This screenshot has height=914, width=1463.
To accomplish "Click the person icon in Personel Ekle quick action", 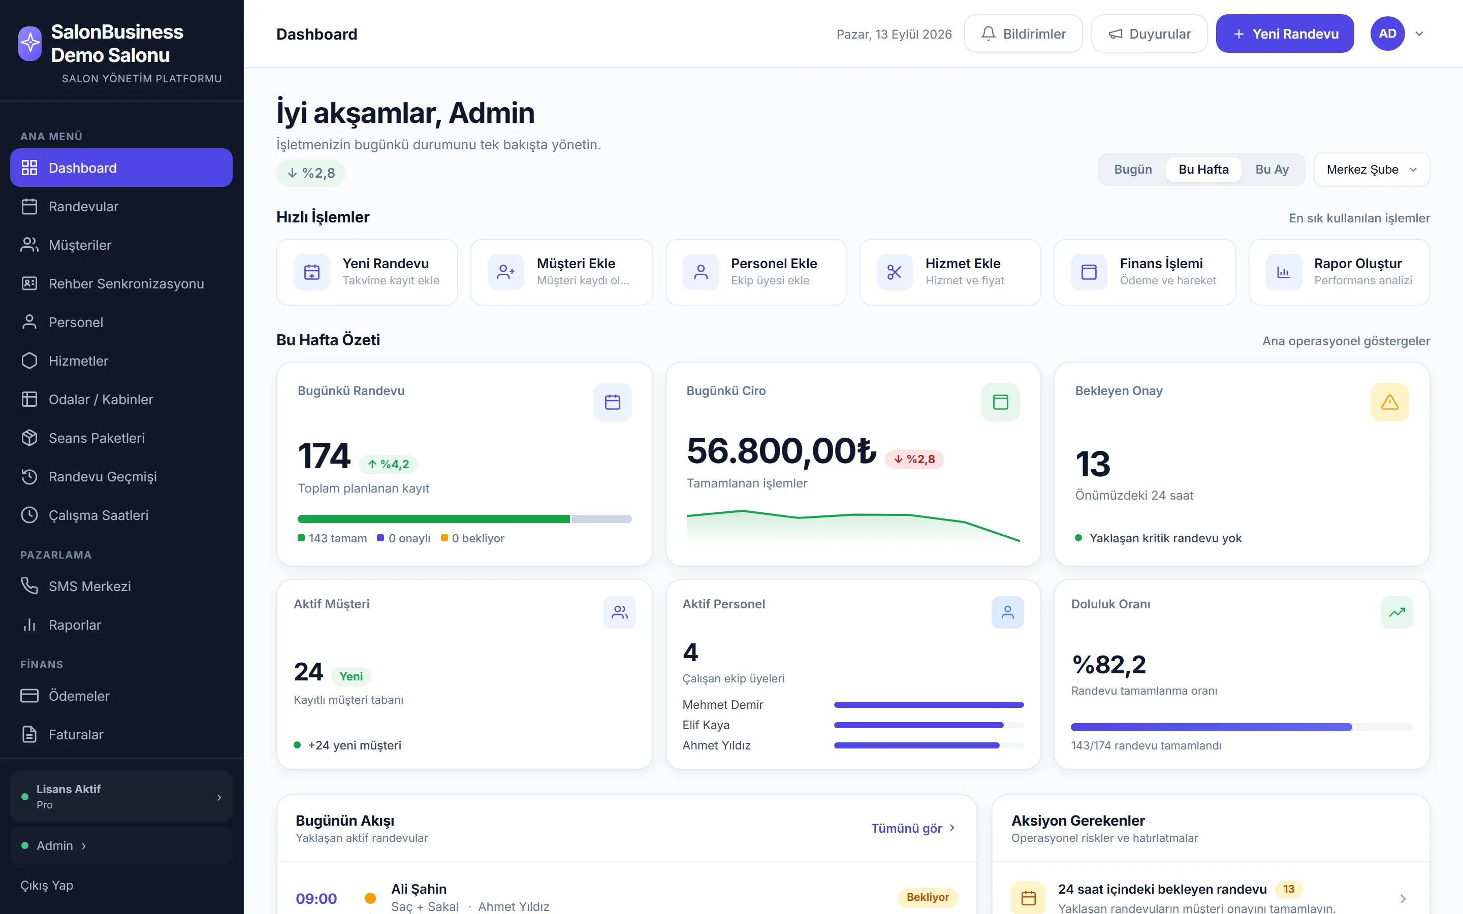I will 701,272.
